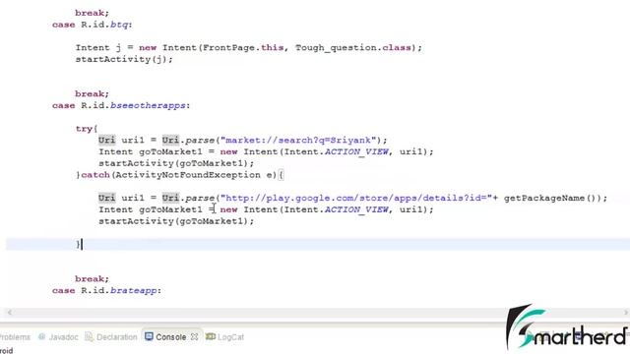Image resolution: width=630 pixels, height=354 pixels.
Task: Open the Javadoc tab
Action: point(58,337)
